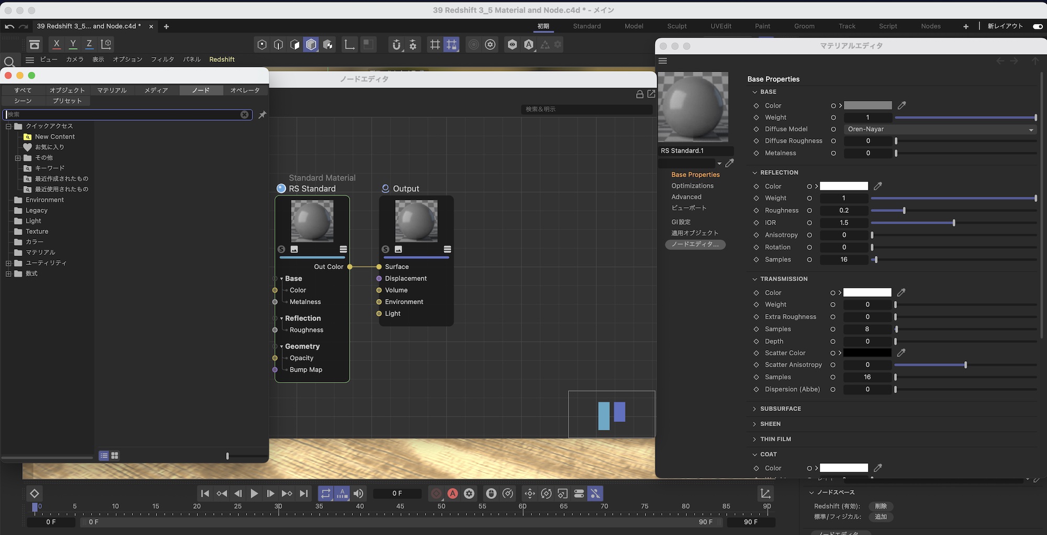This screenshot has width=1047, height=535.
Task: Toggle the new layout switch
Action: tap(1037, 26)
